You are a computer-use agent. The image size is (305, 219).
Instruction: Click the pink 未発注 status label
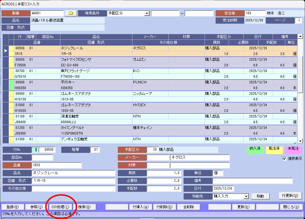(293, 150)
